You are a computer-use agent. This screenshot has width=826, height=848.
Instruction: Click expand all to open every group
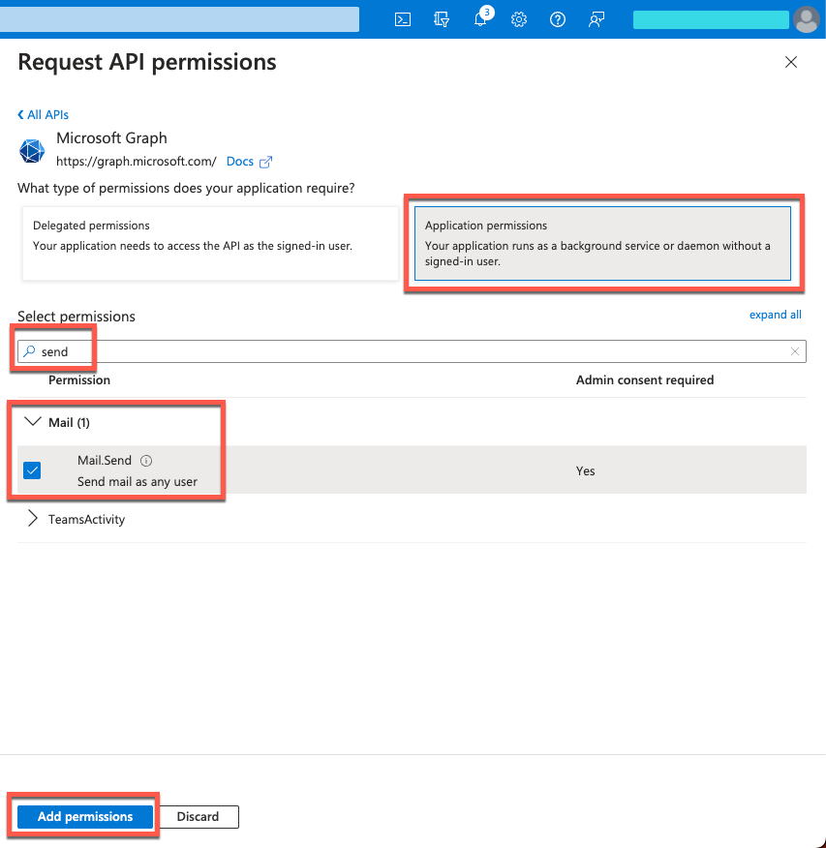click(775, 314)
